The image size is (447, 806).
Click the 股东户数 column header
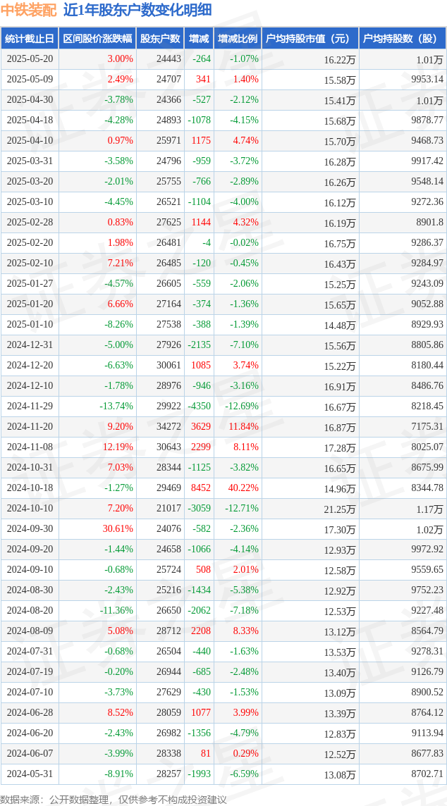pos(160,39)
